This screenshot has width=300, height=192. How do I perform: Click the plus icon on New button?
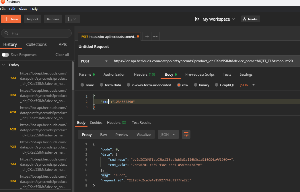tap(7, 19)
